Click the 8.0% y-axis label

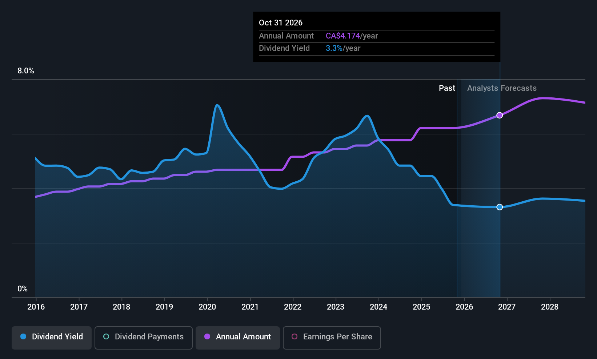pos(26,71)
